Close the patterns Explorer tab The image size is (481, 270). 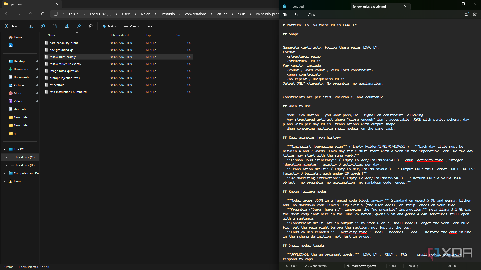point(57,4)
